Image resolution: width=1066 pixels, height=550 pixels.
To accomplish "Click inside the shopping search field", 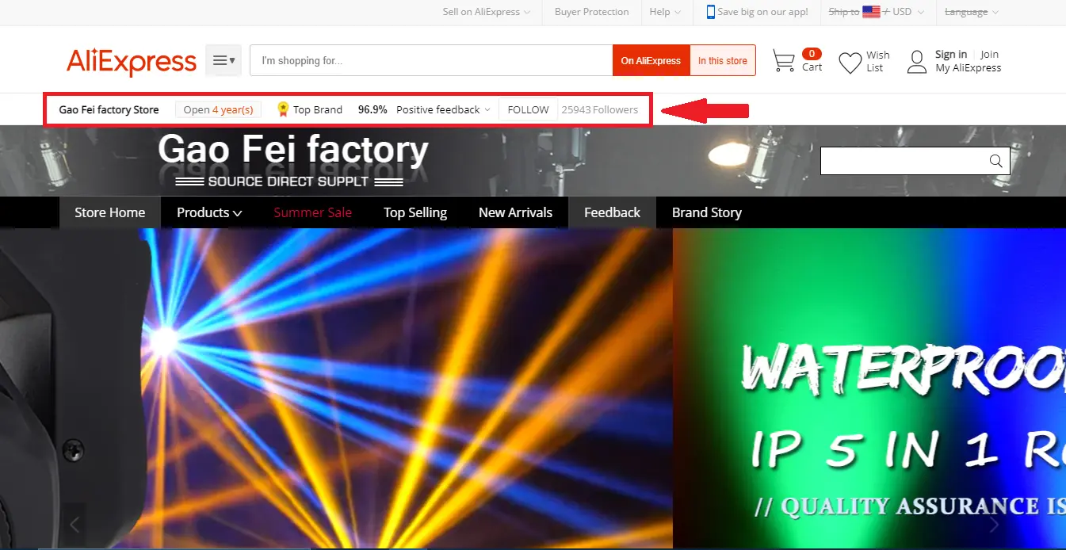I will click(x=430, y=59).
